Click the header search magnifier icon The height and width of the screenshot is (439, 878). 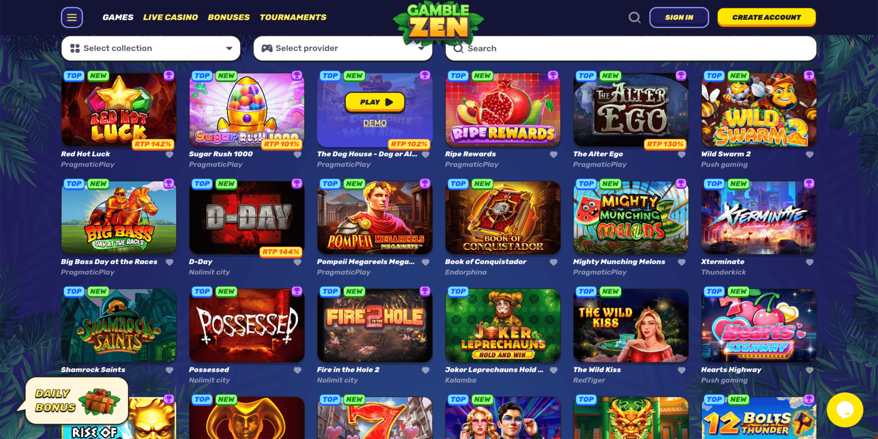(634, 18)
